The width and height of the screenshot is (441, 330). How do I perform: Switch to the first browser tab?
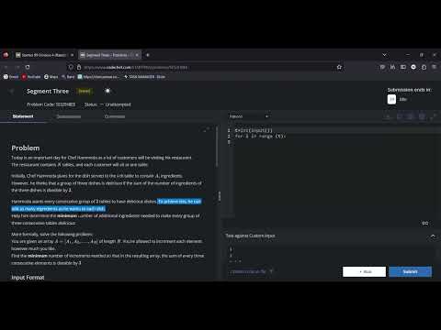43,55
